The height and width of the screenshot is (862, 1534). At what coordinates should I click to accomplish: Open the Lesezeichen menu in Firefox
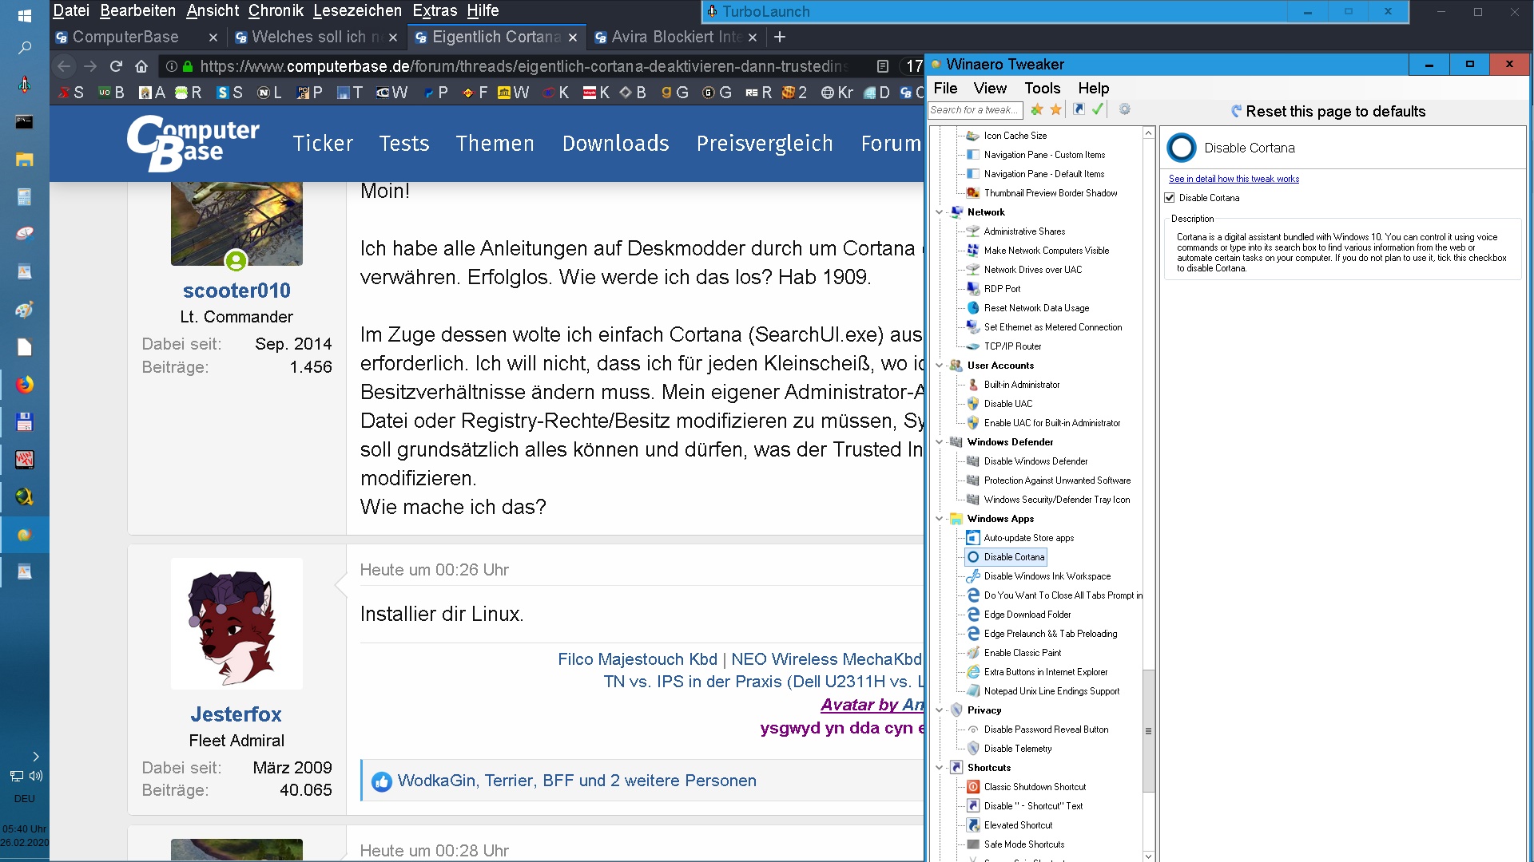pyautogui.click(x=357, y=10)
